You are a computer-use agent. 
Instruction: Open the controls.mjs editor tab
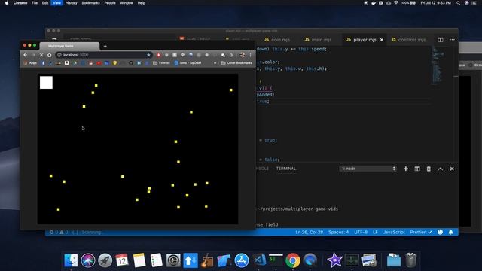[409, 40]
